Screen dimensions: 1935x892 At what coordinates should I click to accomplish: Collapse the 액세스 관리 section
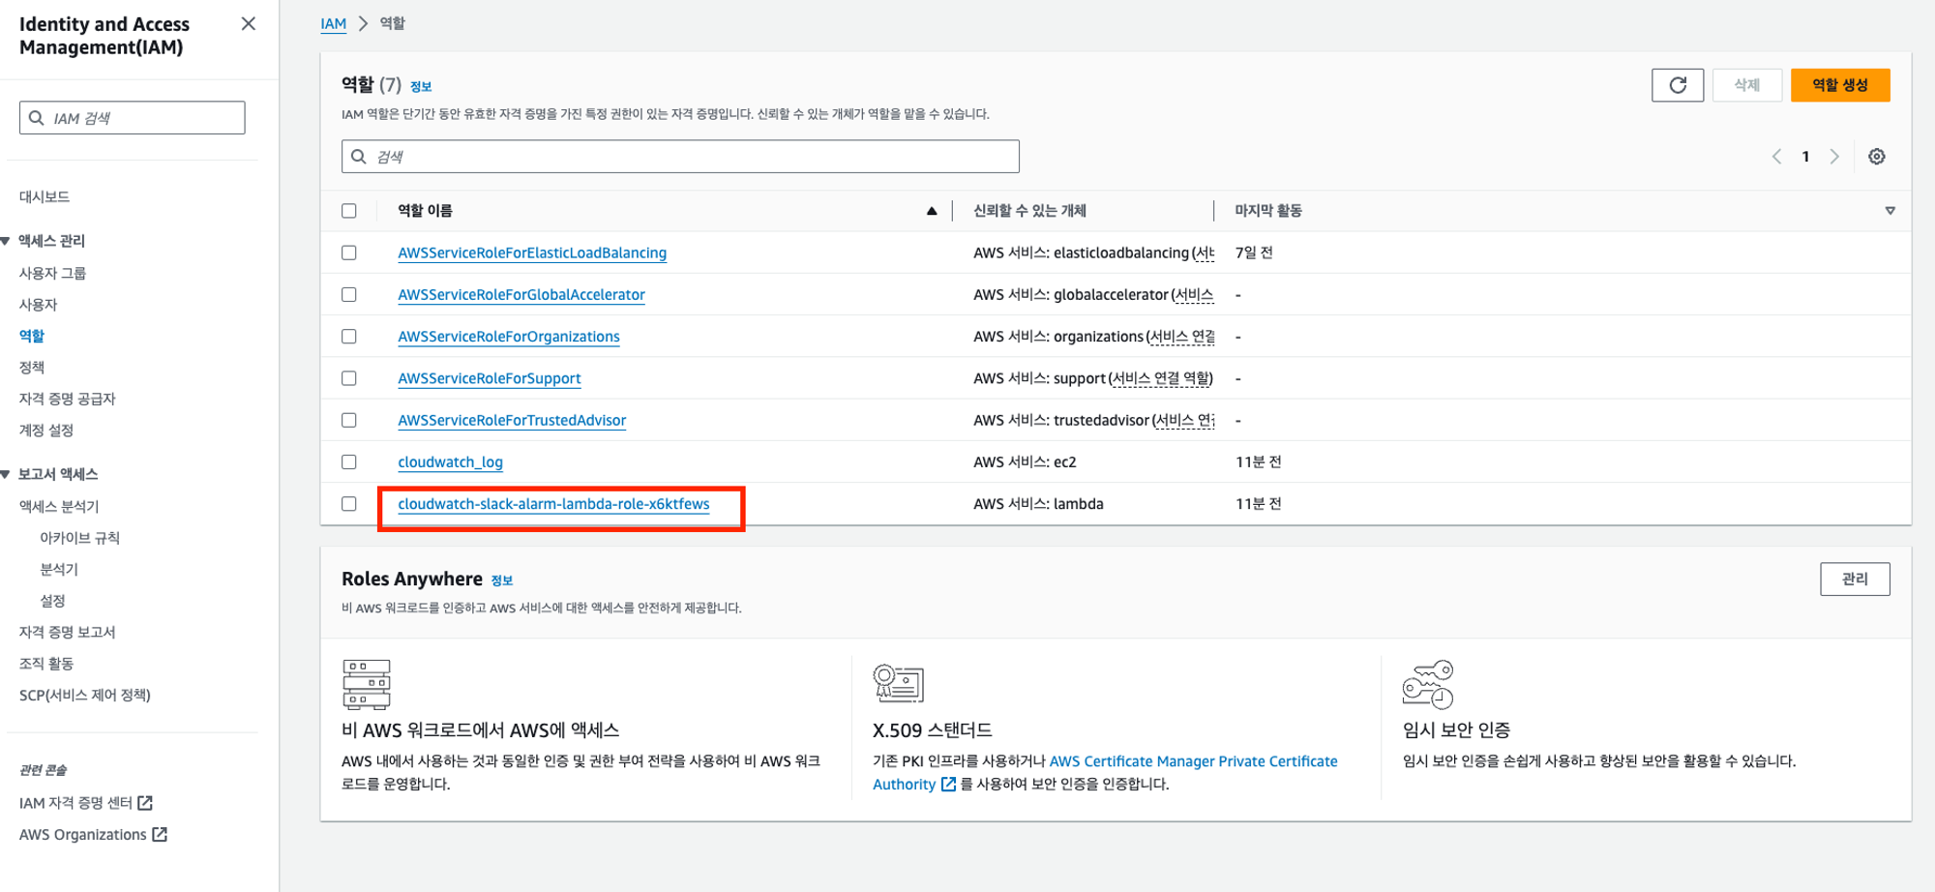point(6,241)
